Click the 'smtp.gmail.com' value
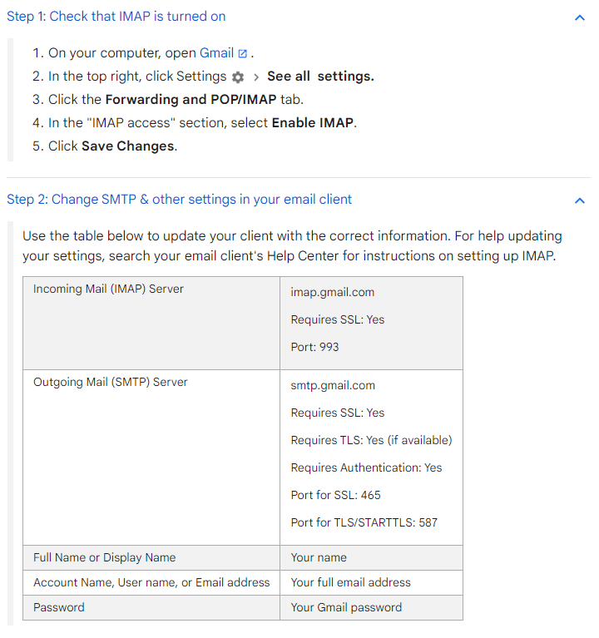 [333, 385]
